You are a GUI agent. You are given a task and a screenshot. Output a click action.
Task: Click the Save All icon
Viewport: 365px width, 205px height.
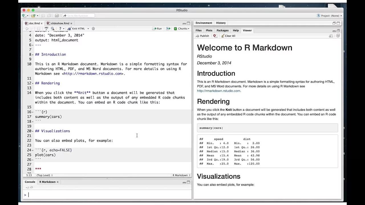pos(49,16)
